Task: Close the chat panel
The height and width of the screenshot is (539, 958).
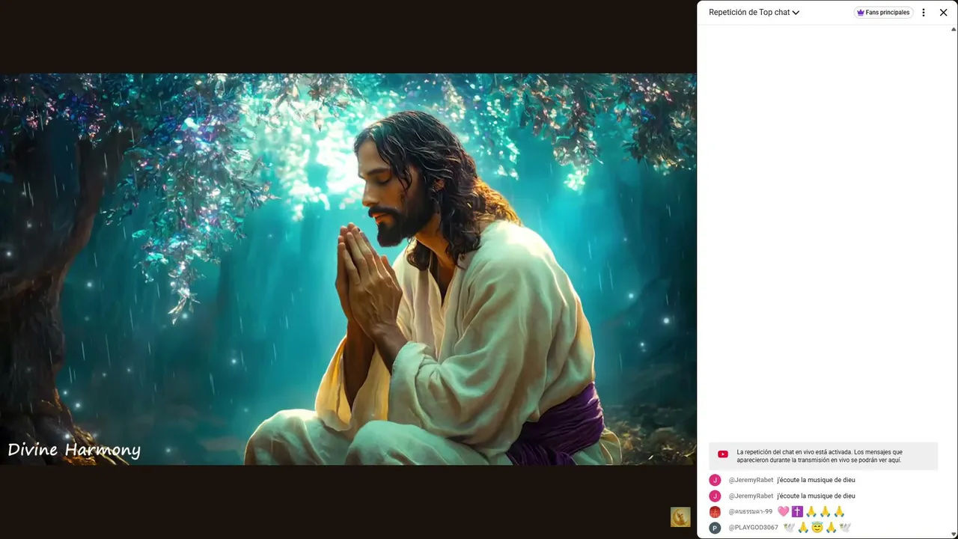Action: (x=944, y=13)
